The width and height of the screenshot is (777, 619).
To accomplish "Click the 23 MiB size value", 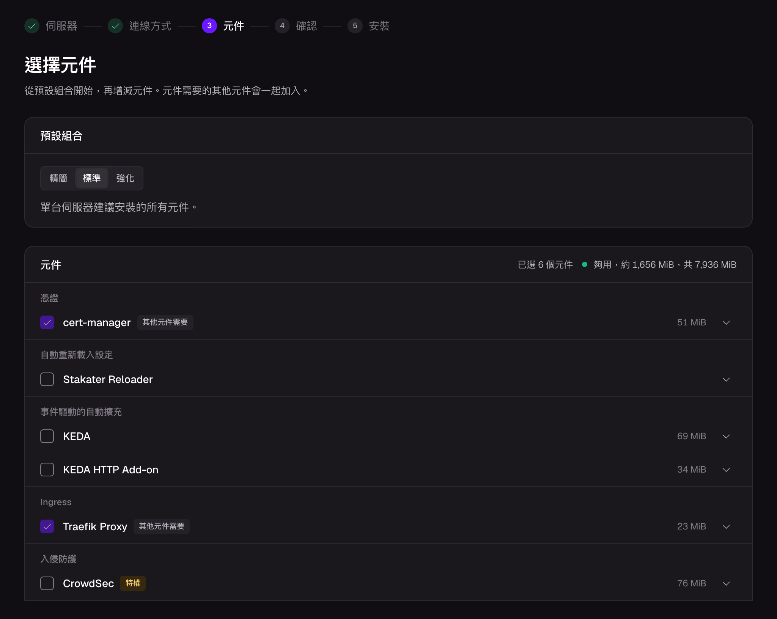I will [692, 526].
